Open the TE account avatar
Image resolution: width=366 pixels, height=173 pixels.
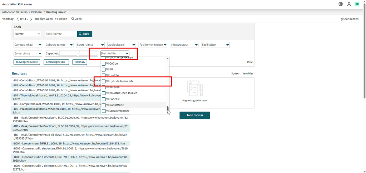[357, 4]
